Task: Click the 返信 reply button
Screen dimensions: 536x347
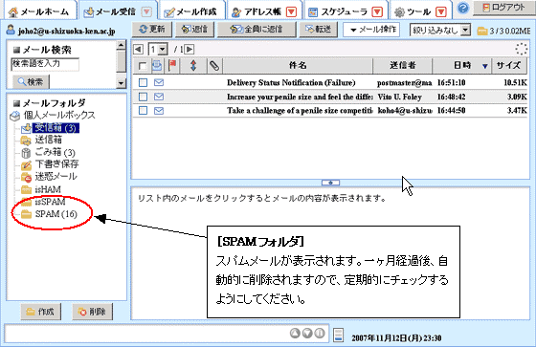Action: 194,30
